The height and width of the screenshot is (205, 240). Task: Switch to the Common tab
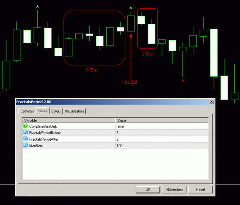click(x=27, y=111)
